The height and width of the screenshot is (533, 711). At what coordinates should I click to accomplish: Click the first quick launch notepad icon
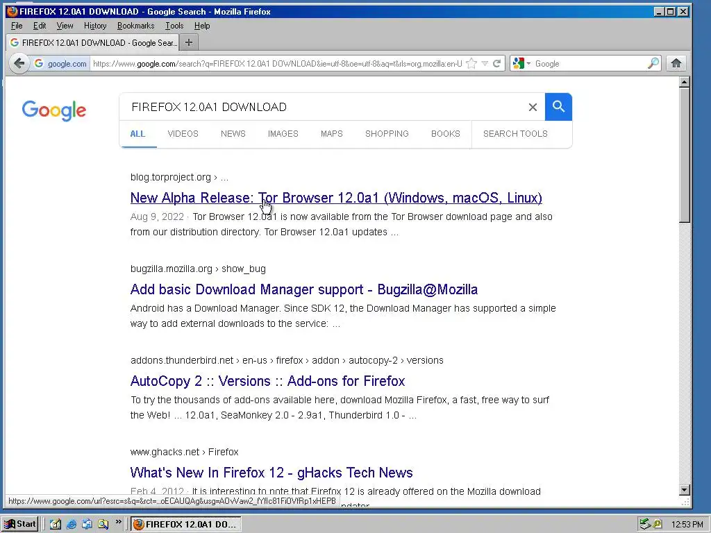(x=56, y=525)
